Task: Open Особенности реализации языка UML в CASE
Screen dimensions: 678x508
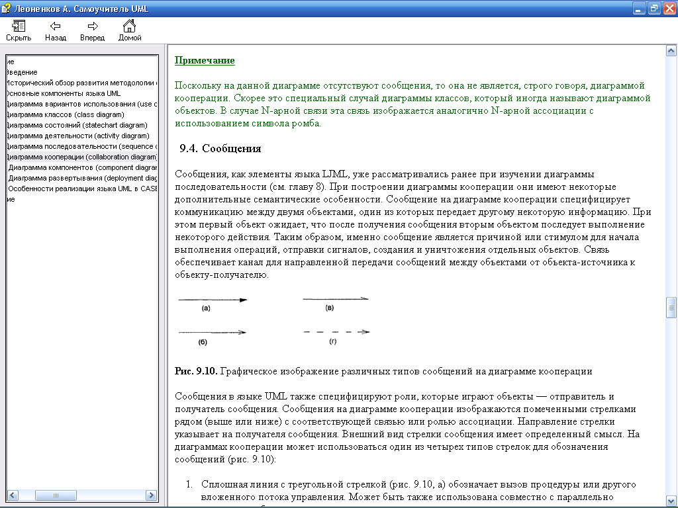Action: (x=83, y=189)
